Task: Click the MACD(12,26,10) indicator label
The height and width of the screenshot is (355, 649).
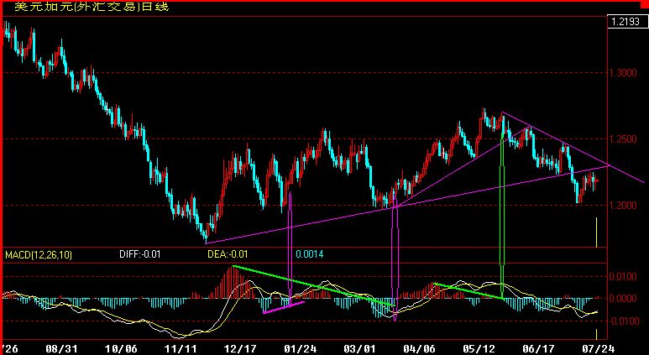Action: (x=39, y=255)
